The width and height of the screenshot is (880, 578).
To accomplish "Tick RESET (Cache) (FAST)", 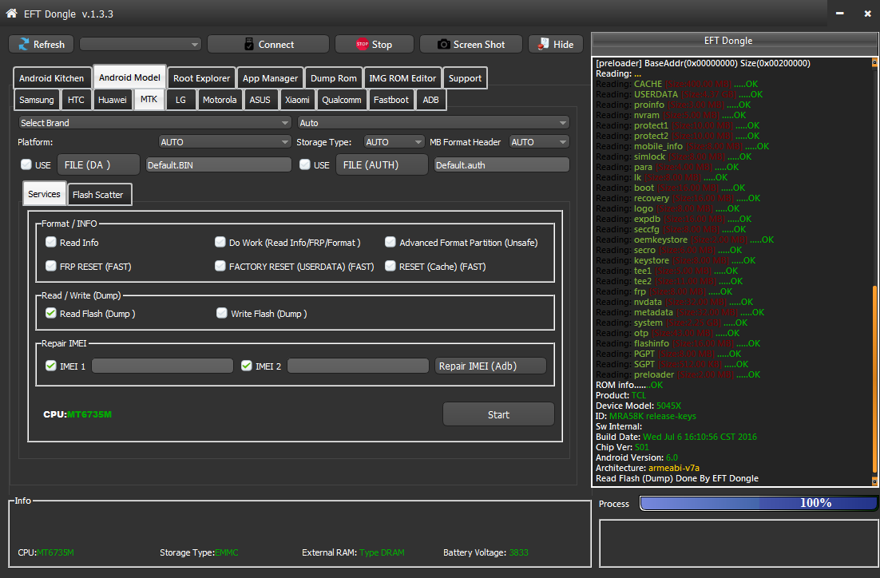I will pyautogui.click(x=390, y=266).
